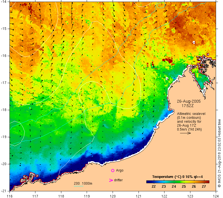
Task: Click the temperature color bar legend
Action: 178,182
